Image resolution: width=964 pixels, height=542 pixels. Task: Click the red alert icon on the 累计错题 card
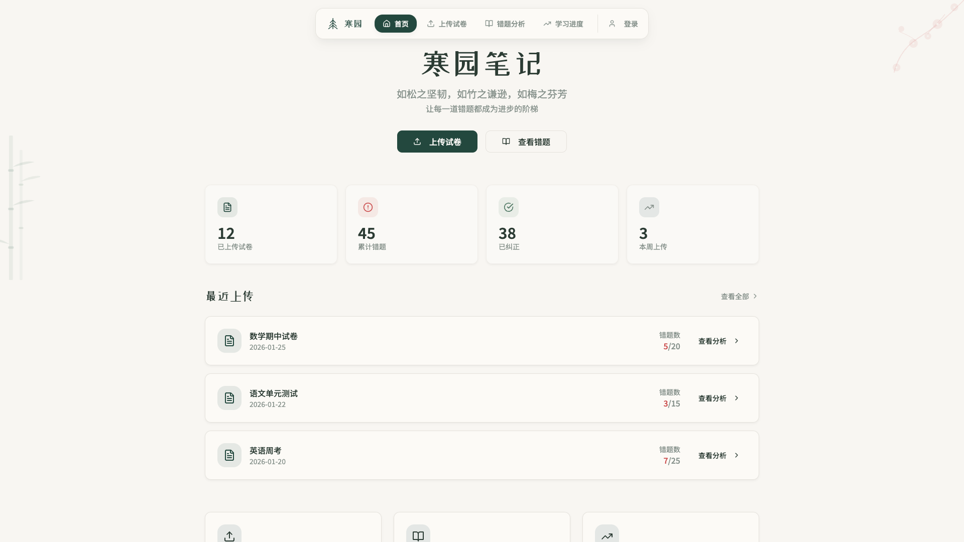(x=368, y=207)
